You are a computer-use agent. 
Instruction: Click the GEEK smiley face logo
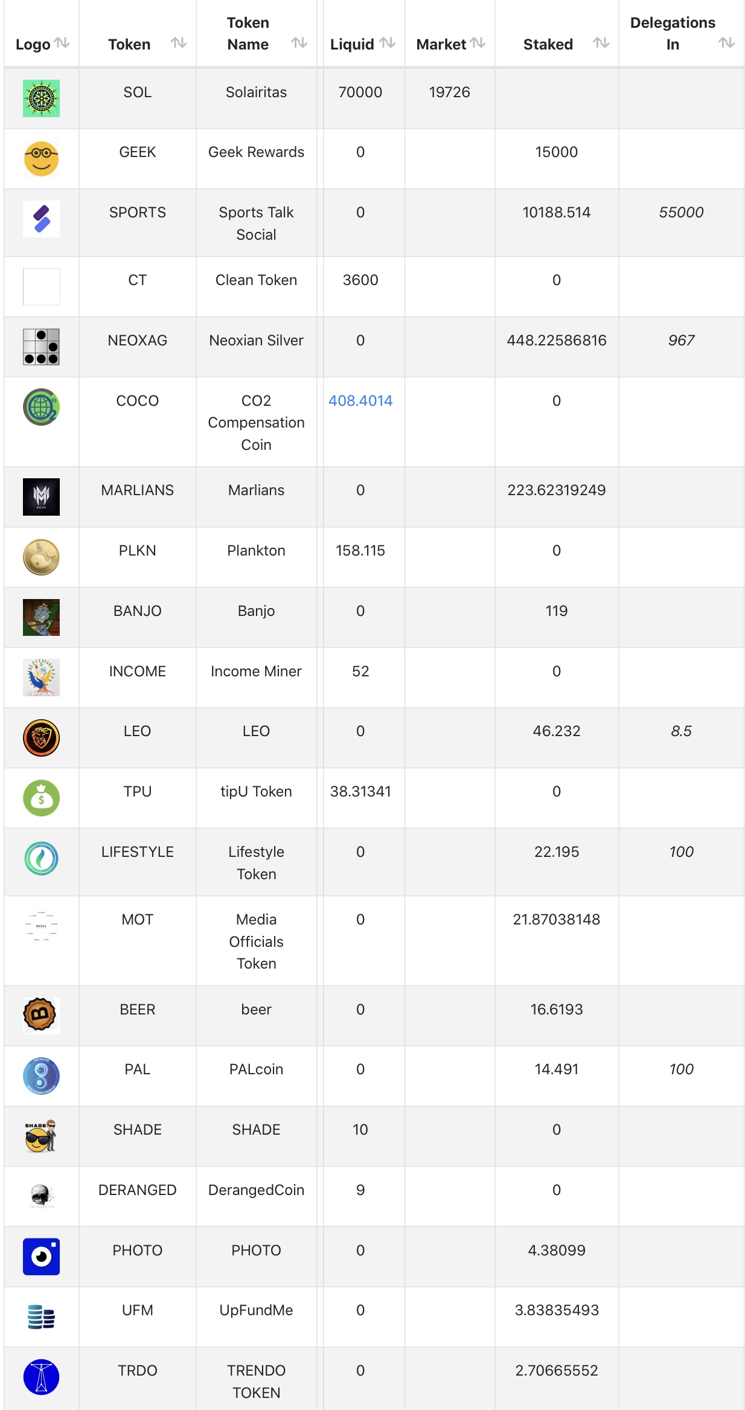click(41, 159)
